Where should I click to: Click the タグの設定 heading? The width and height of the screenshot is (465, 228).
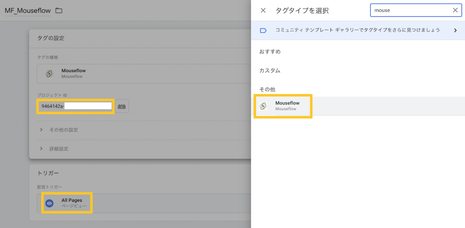coord(51,38)
